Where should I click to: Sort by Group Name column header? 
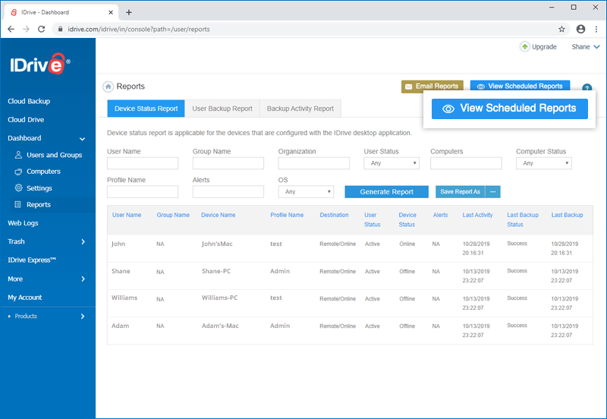point(173,215)
